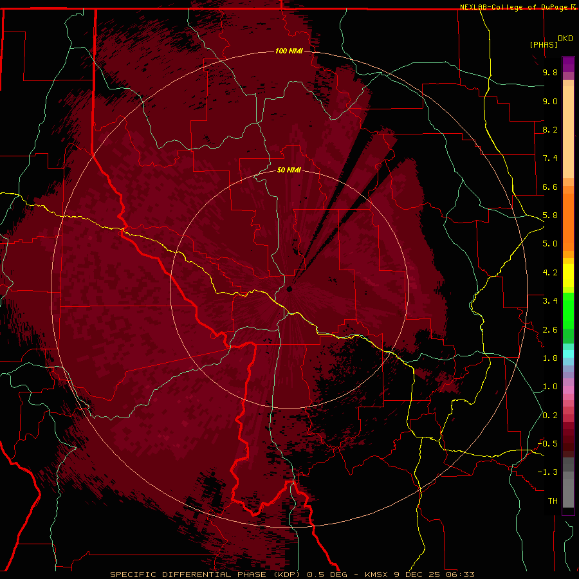Click the -1.3 color scale value

pos(547,472)
